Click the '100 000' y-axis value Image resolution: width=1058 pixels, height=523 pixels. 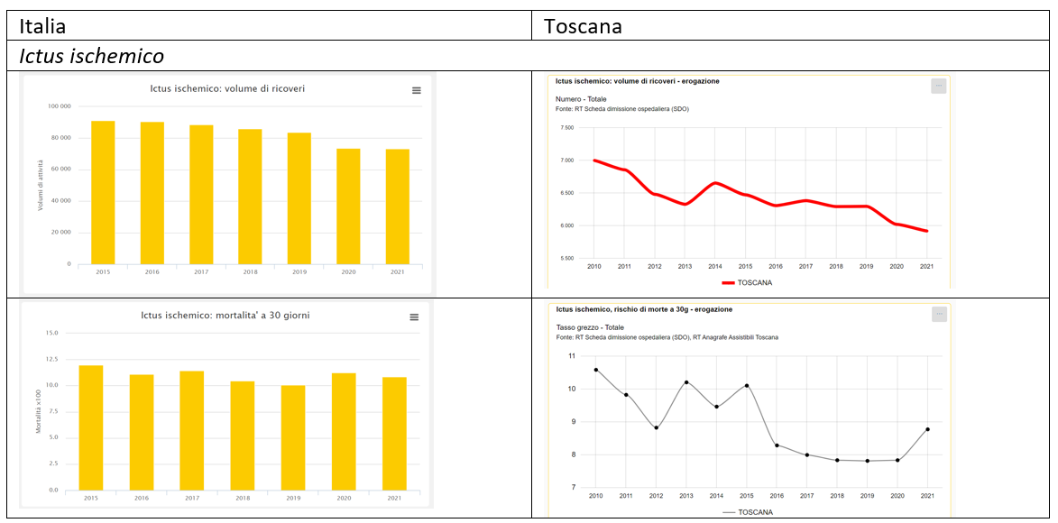(x=59, y=106)
